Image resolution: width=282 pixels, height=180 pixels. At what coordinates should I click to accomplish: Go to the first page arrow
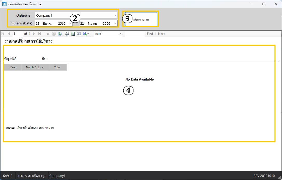click(3, 34)
